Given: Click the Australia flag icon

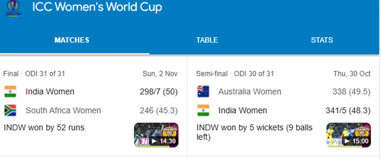Looking at the screenshot, I should coord(203,92).
